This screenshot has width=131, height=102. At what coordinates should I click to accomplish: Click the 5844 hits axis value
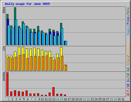(4, 10)
